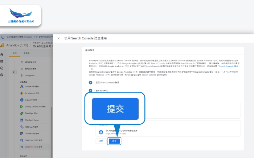Open the Search Console 連結 sidebar item
The width and height of the screenshot is (254, 158).
coord(33,147)
